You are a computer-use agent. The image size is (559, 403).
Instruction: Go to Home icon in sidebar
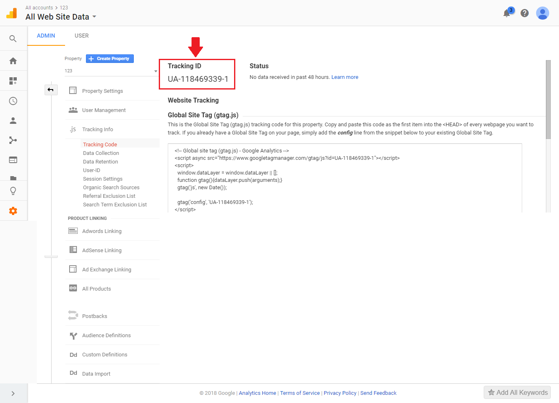pos(13,61)
